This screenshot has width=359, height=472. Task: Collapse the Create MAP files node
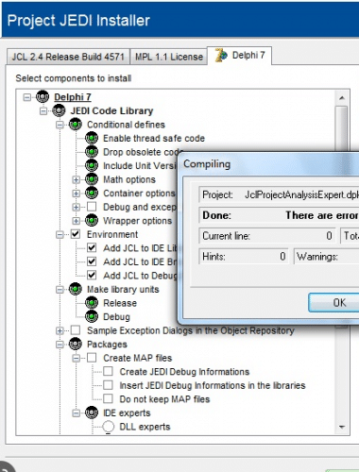tap(76, 358)
